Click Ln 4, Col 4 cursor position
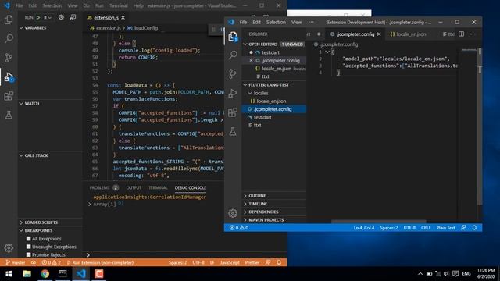 click(364, 228)
